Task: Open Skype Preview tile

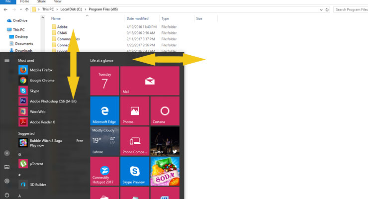Action: coord(135,171)
